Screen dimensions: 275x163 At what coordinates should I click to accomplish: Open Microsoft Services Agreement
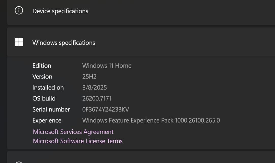pos(73,132)
